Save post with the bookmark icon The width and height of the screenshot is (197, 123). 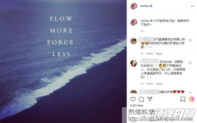point(183,99)
